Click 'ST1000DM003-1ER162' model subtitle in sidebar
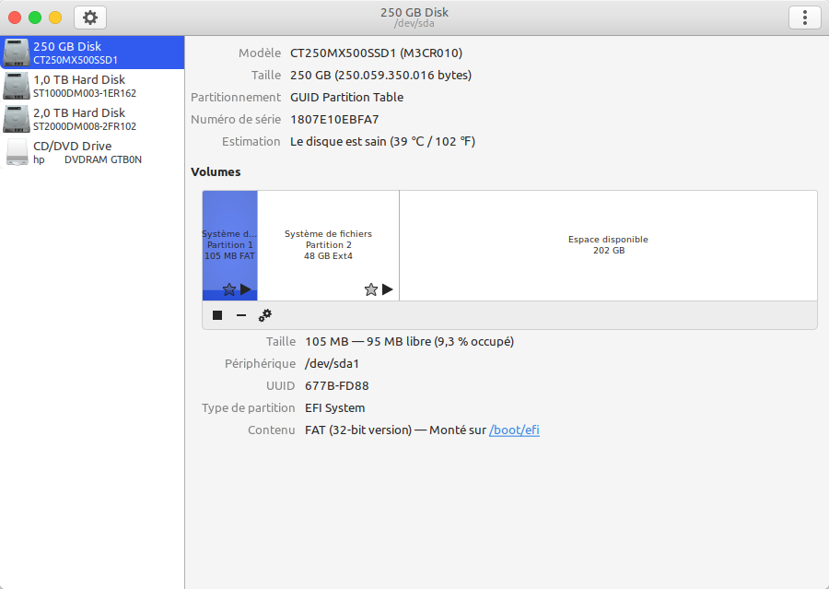829x589 pixels. [x=85, y=93]
